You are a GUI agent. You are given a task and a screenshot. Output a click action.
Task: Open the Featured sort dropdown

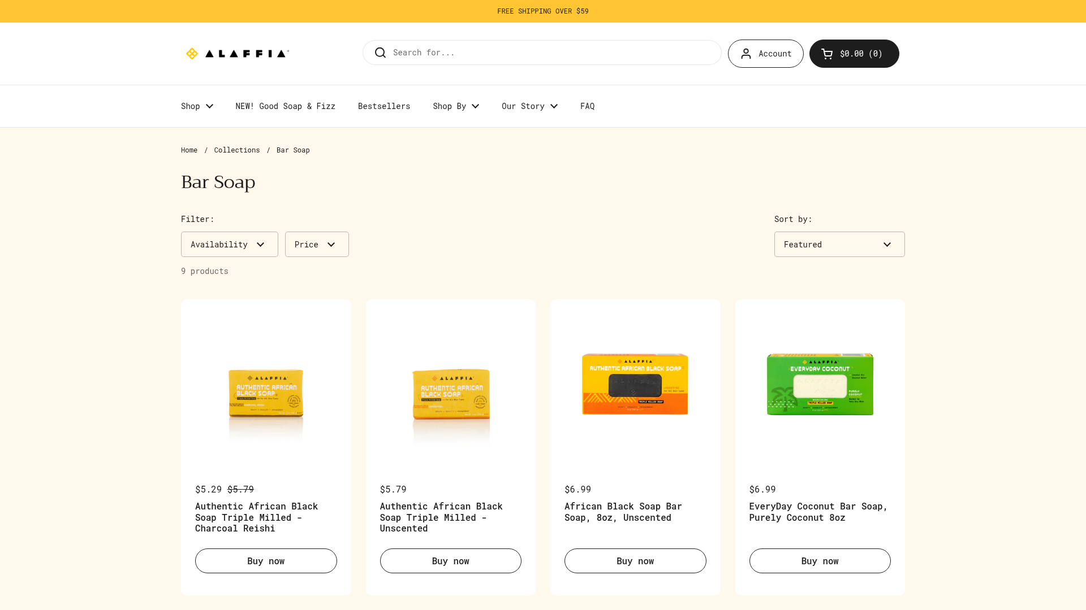[x=839, y=244]
